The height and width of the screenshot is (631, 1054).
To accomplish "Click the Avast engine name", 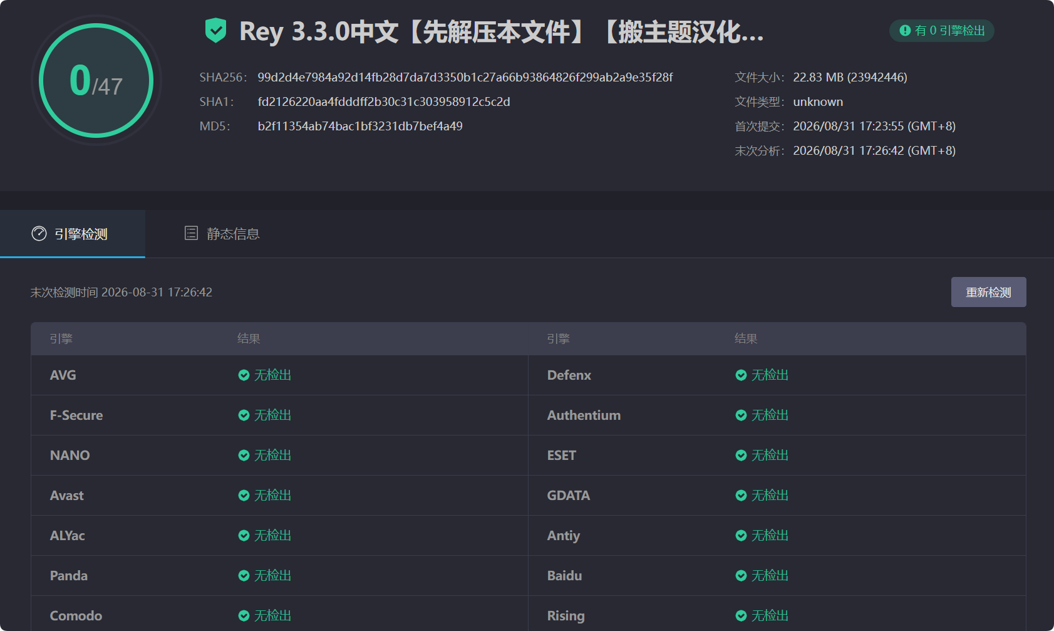I will pyautogui.click(x=67, y=496).
